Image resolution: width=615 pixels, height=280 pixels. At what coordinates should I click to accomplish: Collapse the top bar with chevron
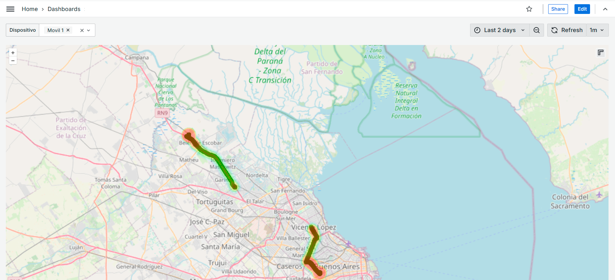point(605,9)
